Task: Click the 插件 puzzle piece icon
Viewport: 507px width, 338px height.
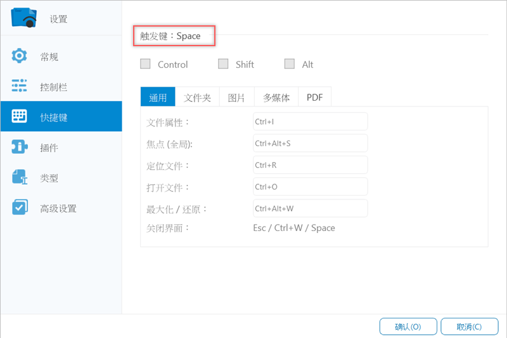Action: (20, 147)
